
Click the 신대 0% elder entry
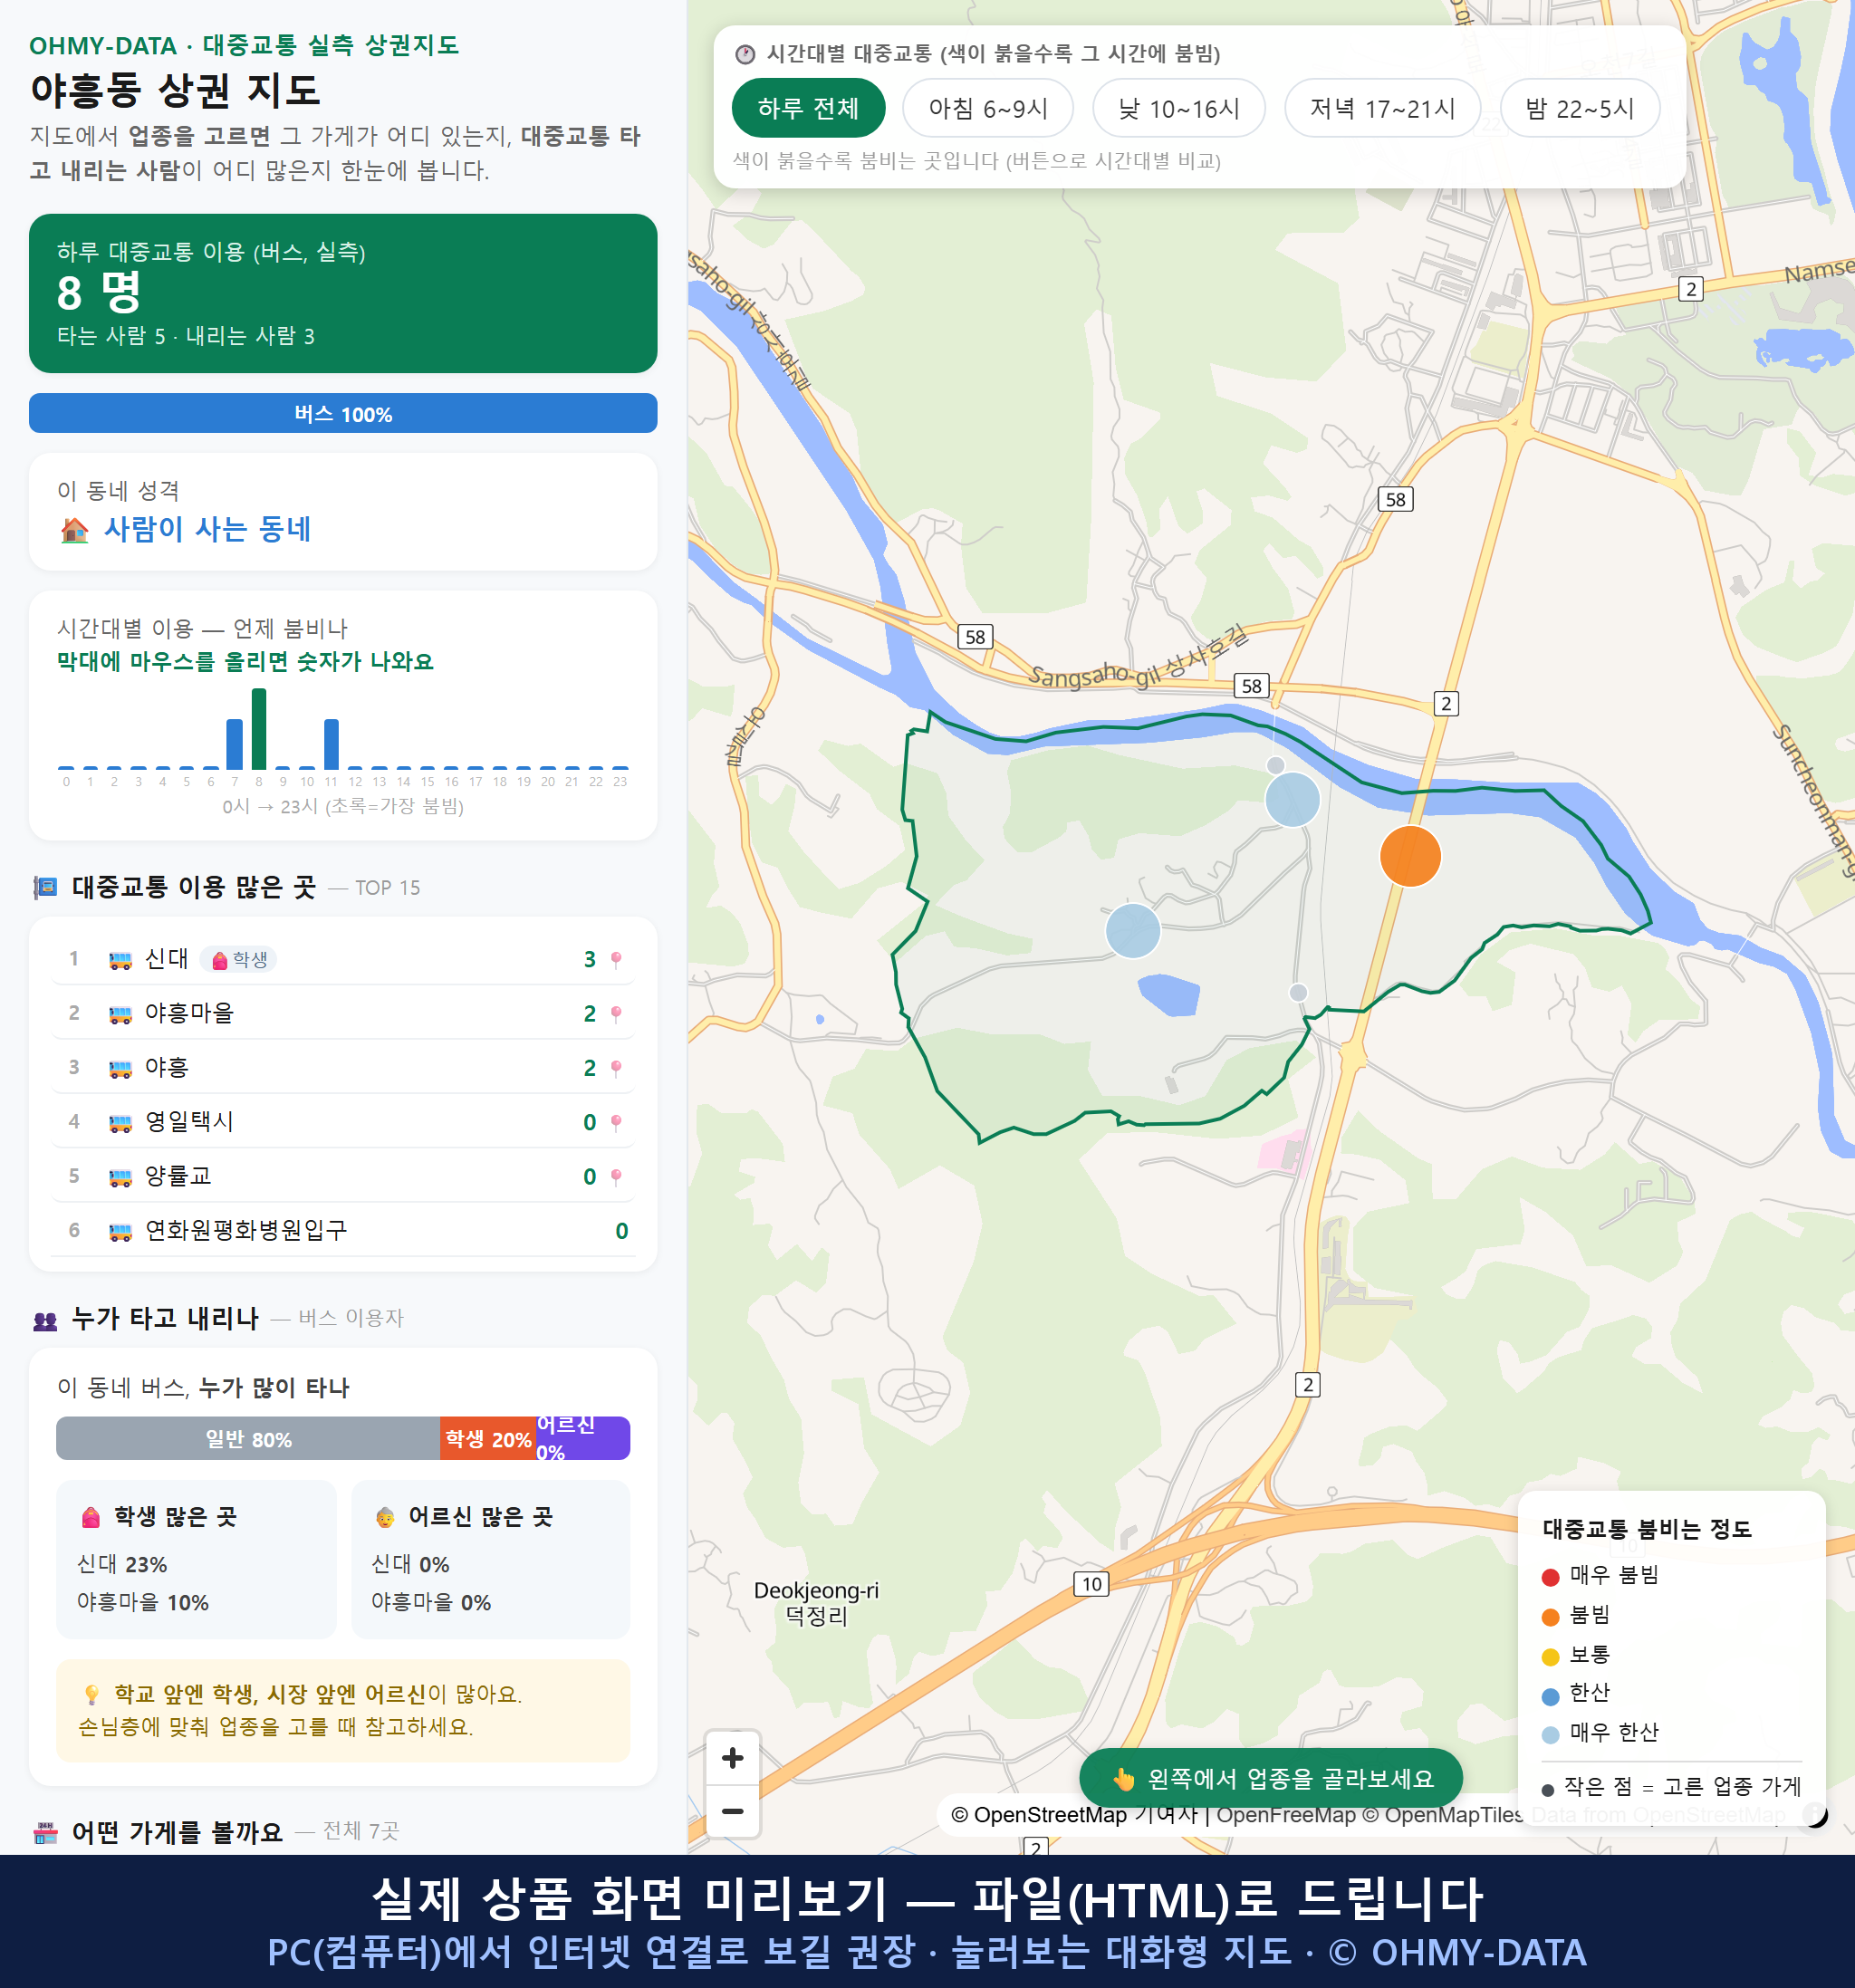pyautogui.click(x=411, y=1564)
